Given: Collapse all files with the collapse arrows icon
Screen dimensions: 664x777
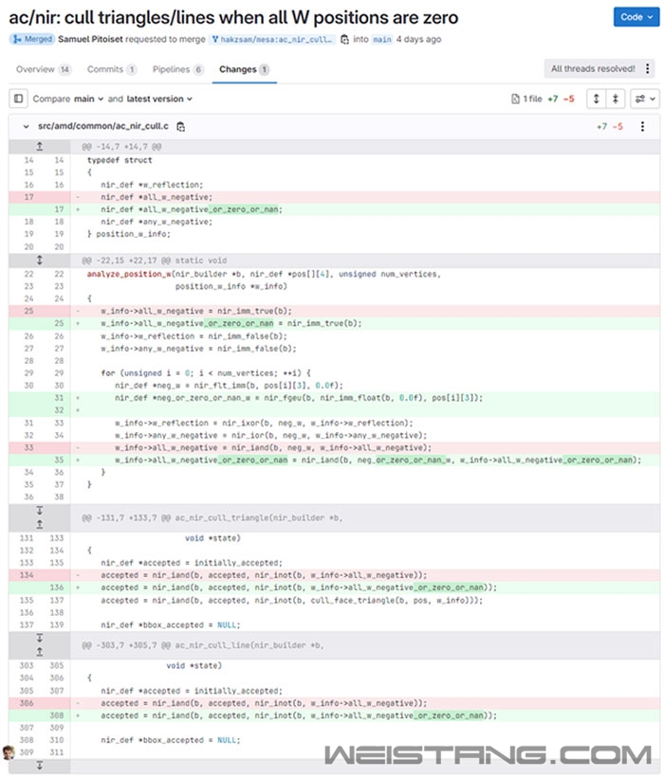Looking at the screenshot, I should click(x=616, y=99).
